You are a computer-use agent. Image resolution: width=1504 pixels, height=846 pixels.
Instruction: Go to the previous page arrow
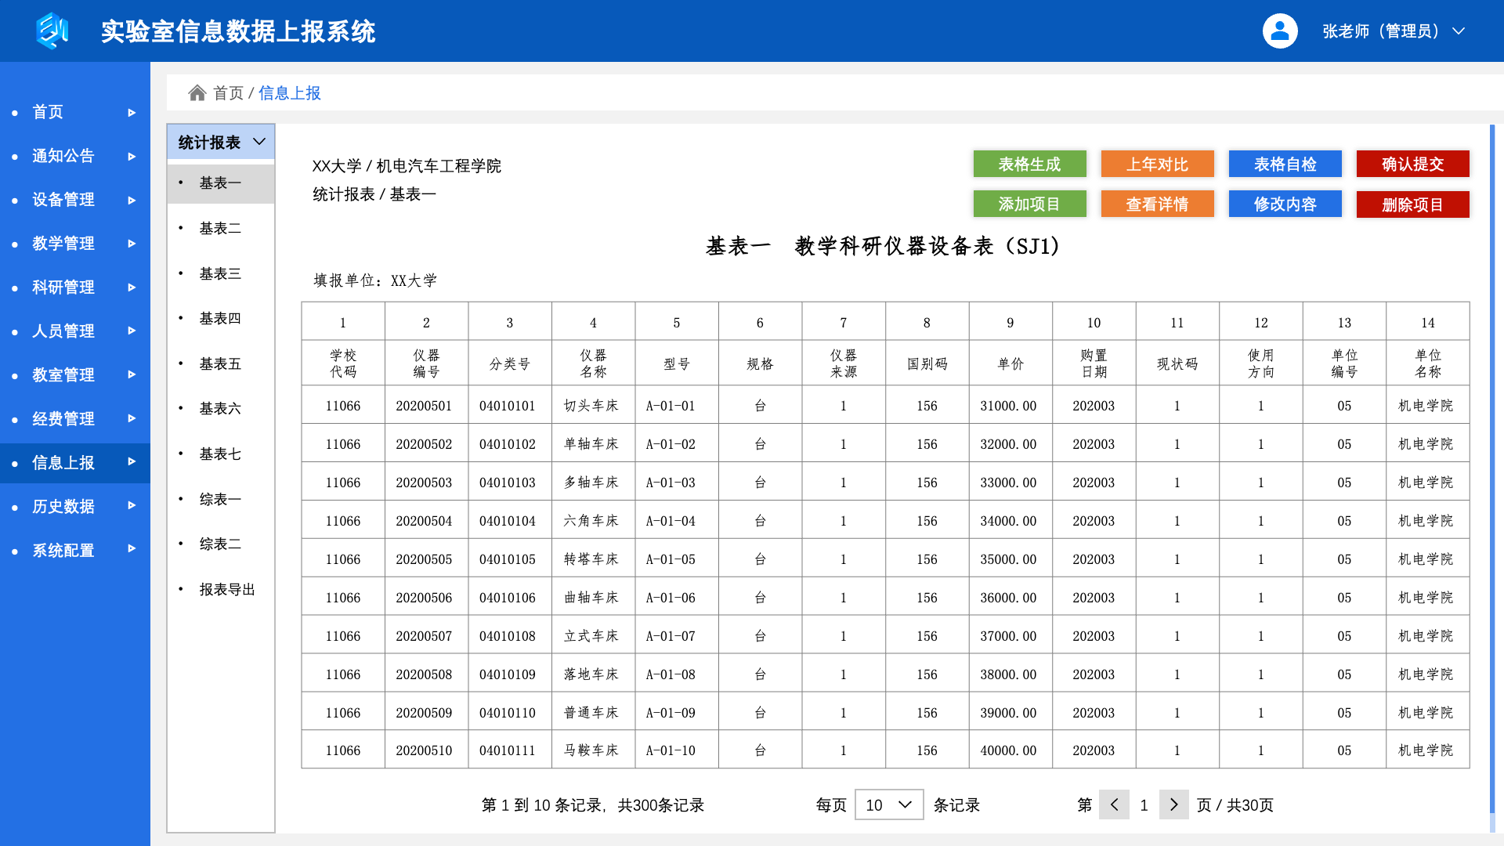1114,804
